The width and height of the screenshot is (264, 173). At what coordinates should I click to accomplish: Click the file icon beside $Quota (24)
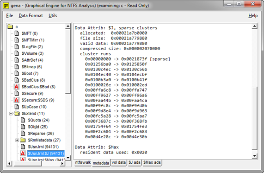(23, 120)
